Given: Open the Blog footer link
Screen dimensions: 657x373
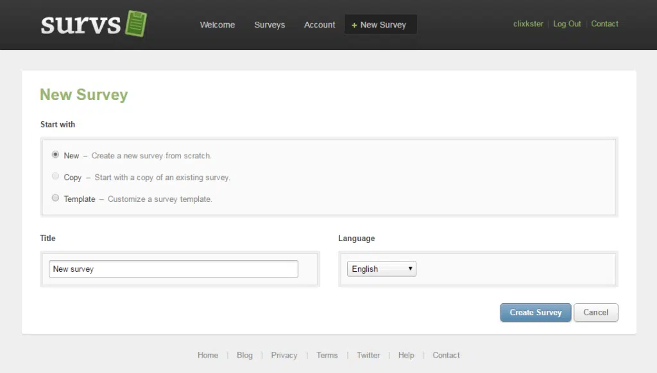Looking at the screenshot, I should pos(244,355).
